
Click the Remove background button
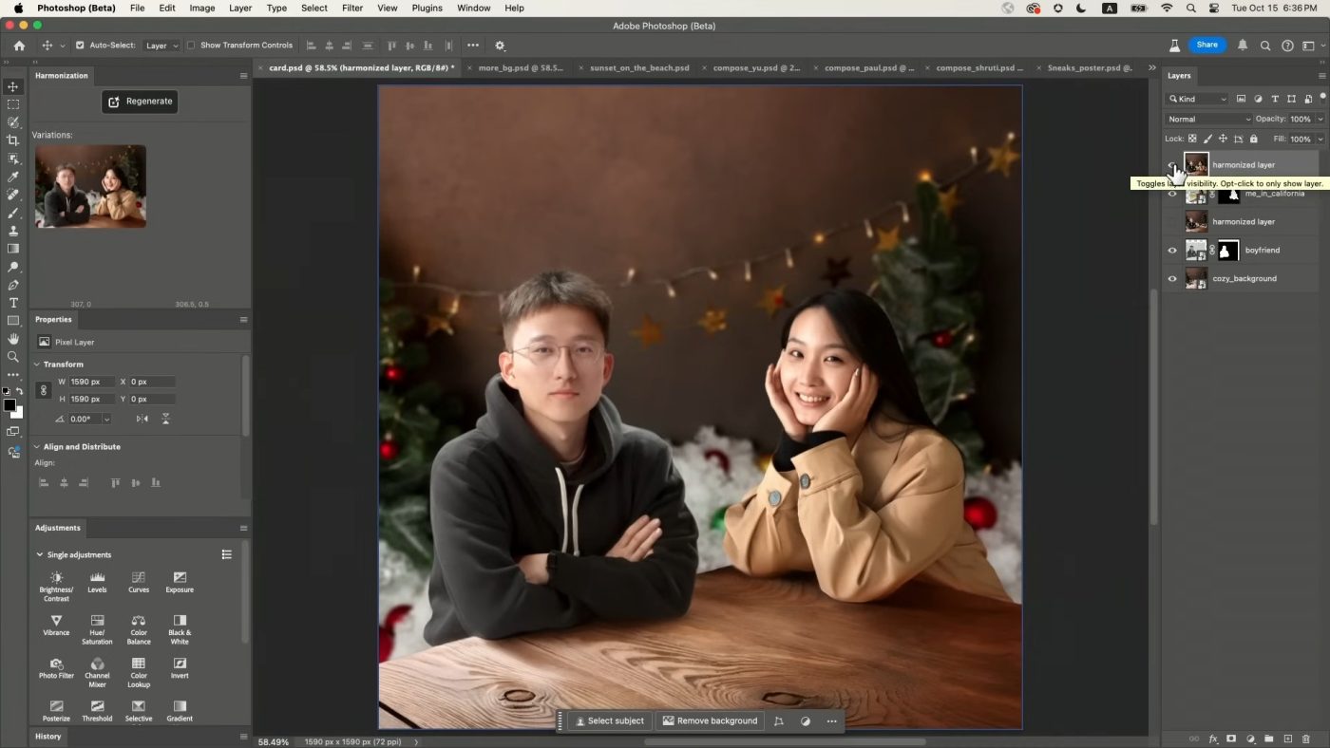coord(710,720)
